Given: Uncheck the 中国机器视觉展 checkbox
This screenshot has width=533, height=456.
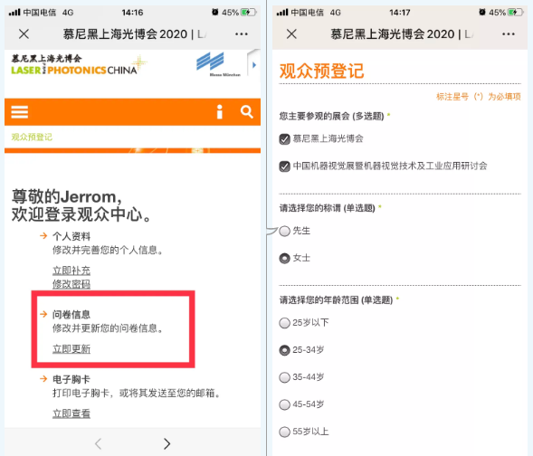Looking at the screenshot, I should click(284, 166).
